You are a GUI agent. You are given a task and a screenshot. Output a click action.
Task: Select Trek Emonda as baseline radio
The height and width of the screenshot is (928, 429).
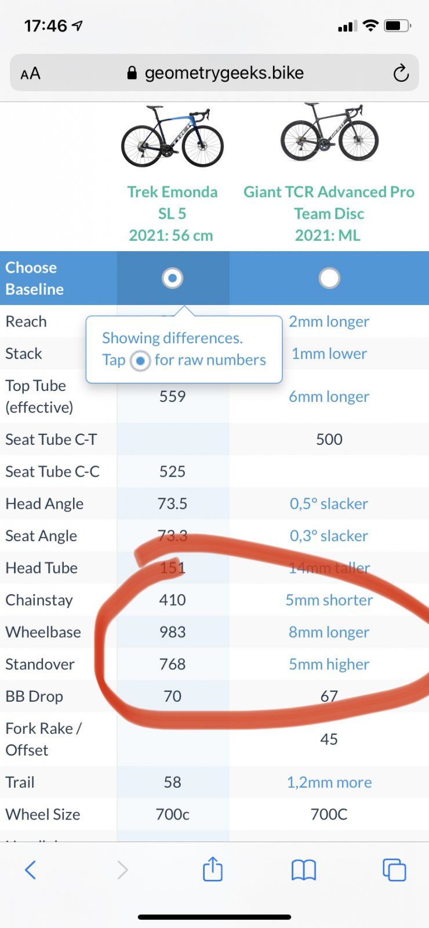[172, 278]
